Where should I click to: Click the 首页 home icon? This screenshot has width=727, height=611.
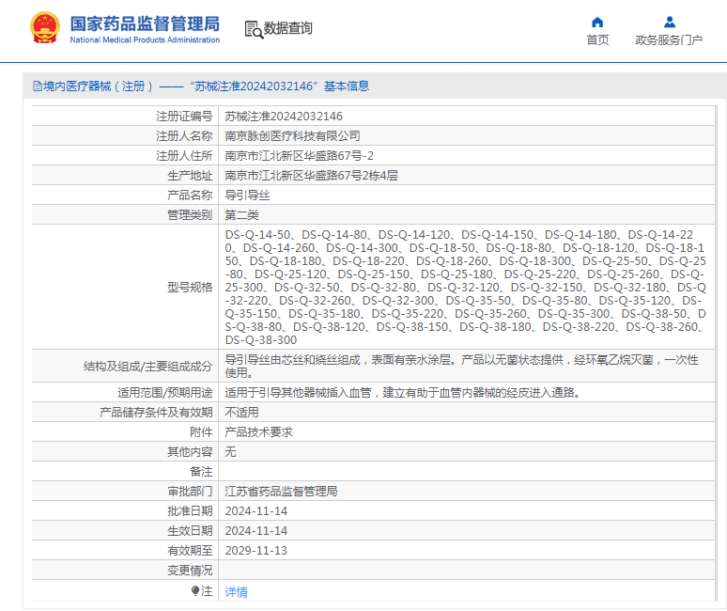pyautogui.click(x=597, y=22)
